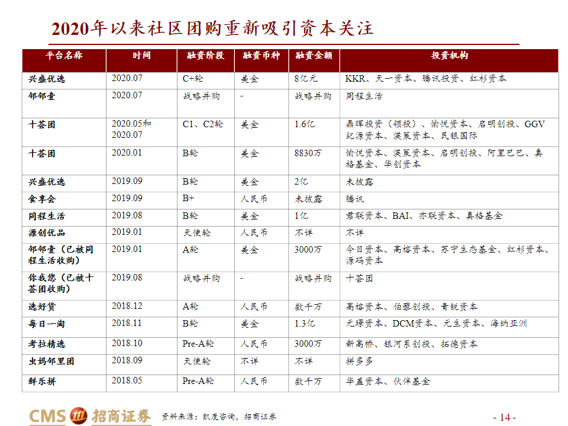
Task: Select the 2亿 amount cell
Action: (301, 182)
